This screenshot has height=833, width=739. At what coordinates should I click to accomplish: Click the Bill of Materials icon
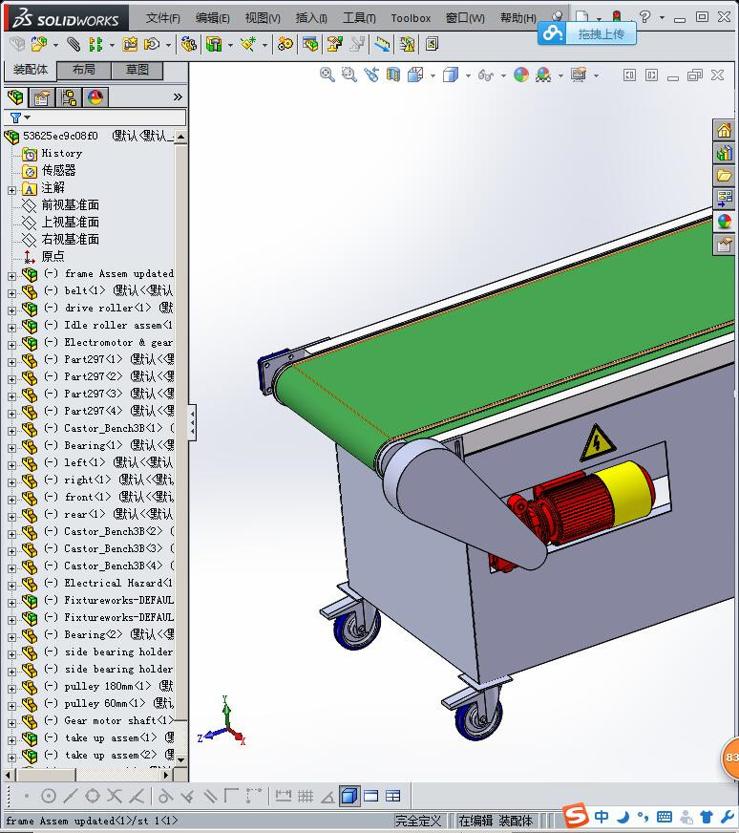click(310, 44)
